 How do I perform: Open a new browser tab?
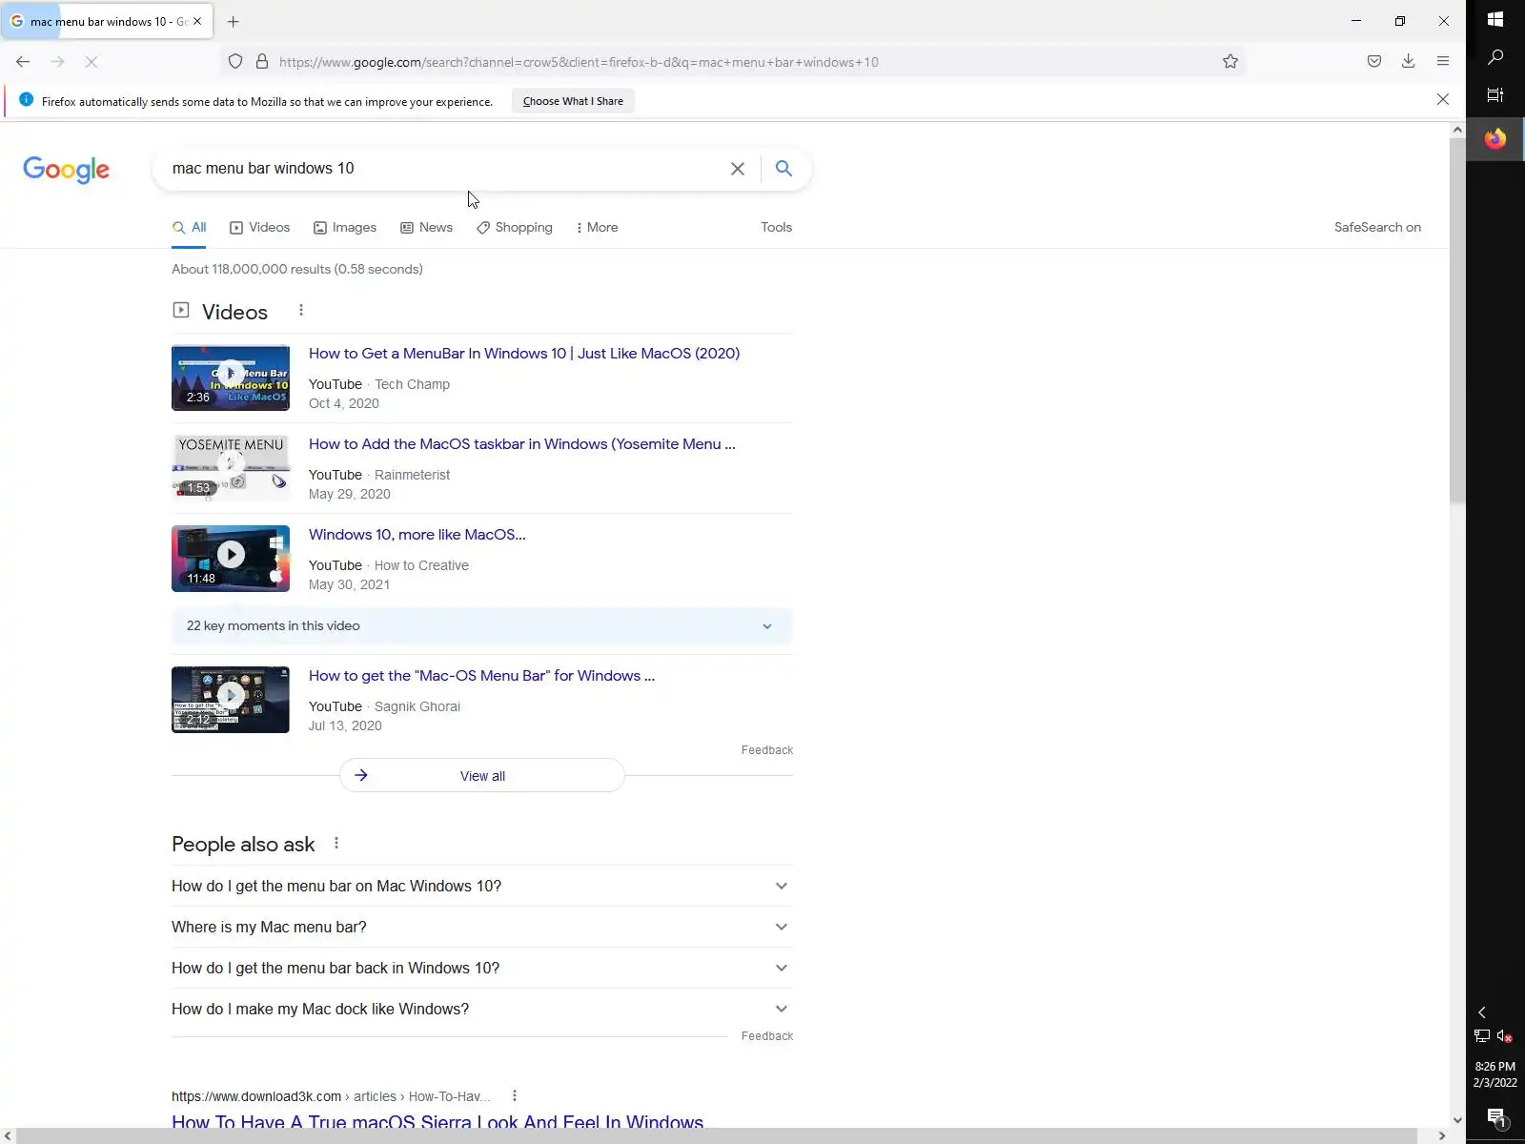click(234, 21)
